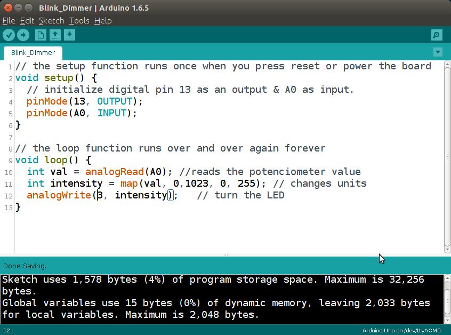The image size is (451, 335).
Task: Open the tab options dropdown arrow
Action: click(x=438, y=52)
